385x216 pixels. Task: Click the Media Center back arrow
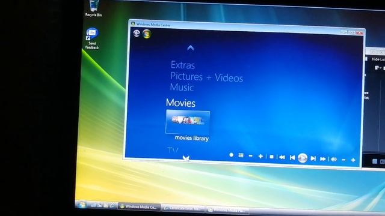(137, 33)
